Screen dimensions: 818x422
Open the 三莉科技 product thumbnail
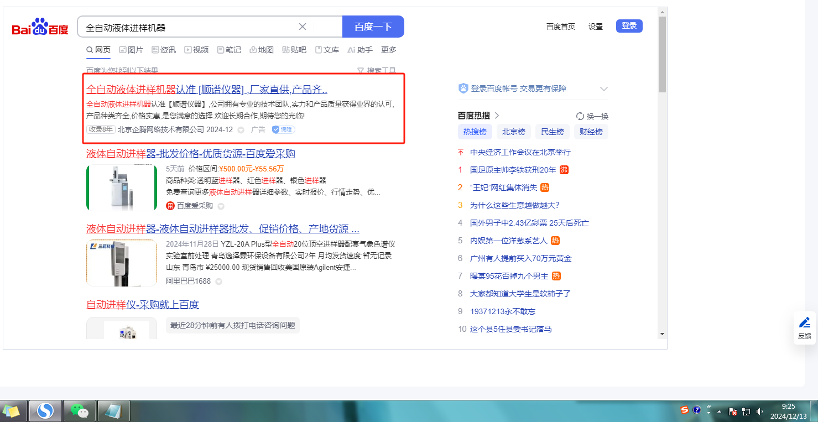tap(122, 263)
